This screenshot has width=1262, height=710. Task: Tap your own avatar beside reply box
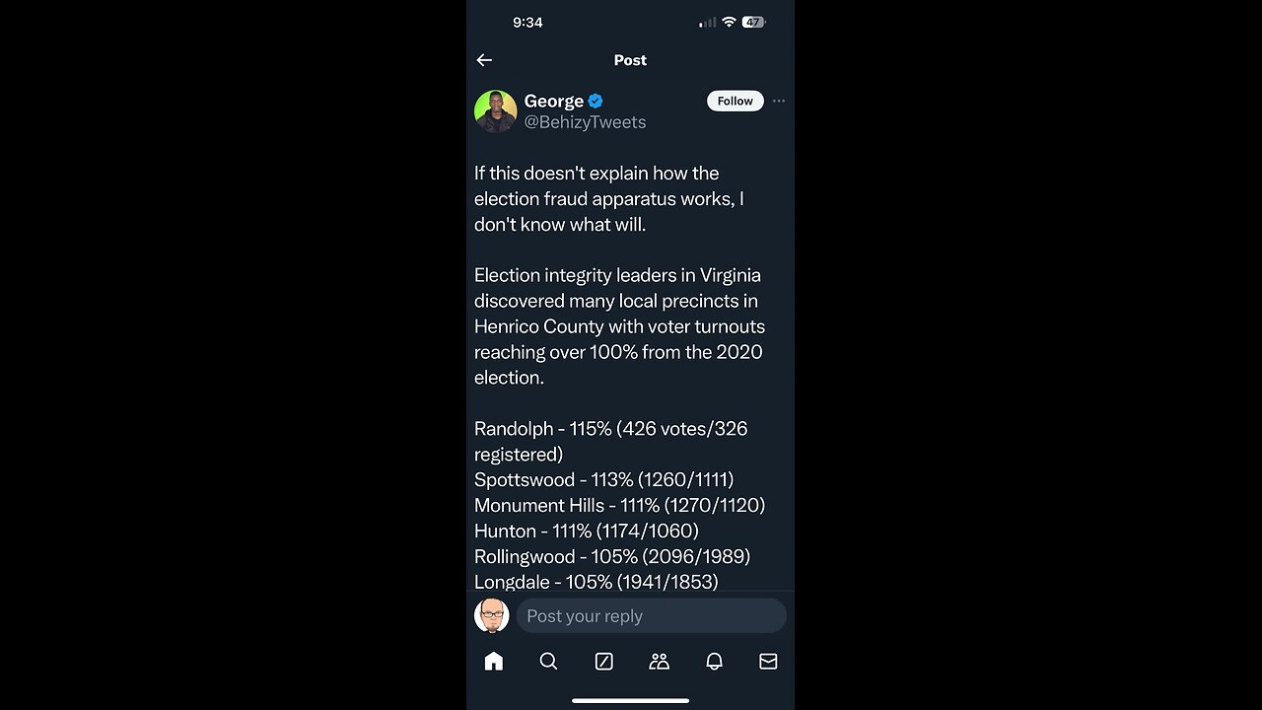coord(491,615)
